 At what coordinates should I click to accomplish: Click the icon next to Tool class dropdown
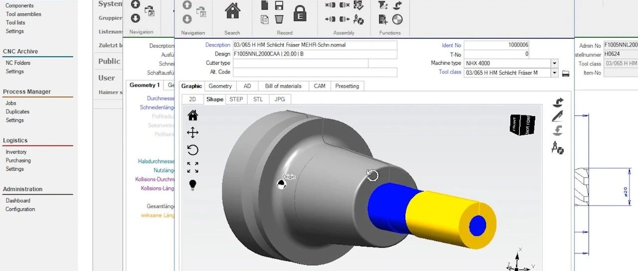point(566,74)
